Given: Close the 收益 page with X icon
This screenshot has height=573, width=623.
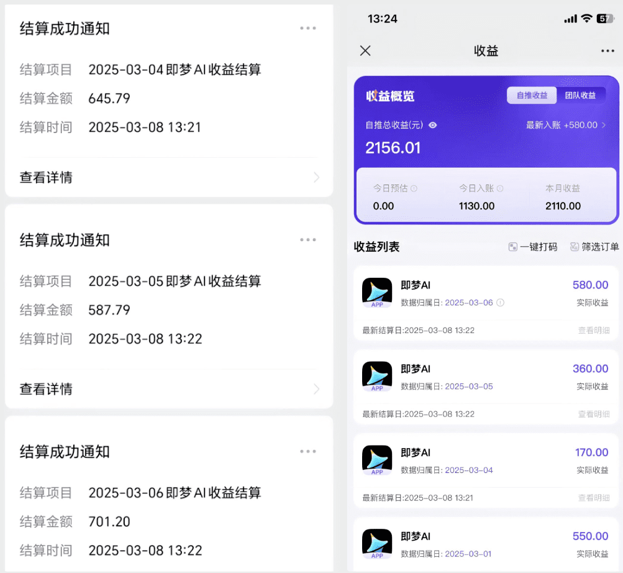Looking at the screenshot, I should pyautogui.click(x=365, y=51).
